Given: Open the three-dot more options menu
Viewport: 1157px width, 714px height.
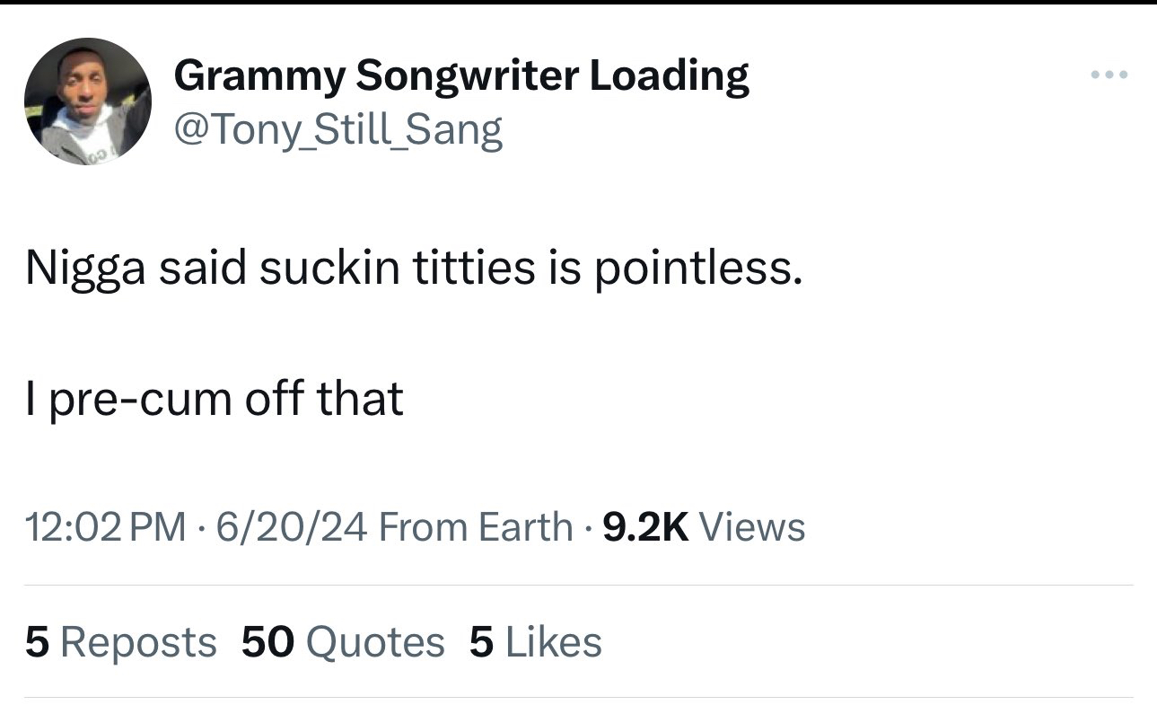Looking at the screenshot, I should click(x=1109, y=75).
